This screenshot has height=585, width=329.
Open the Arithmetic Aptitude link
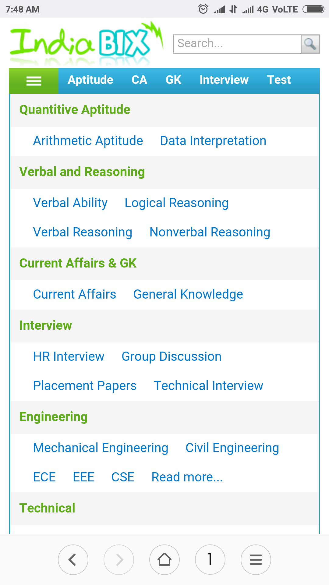pos(88,141)
